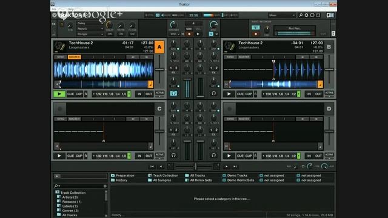Toggle loop ACTIVE on Deck B
The width and height of the screenshot is (388, 218).
click(329, 93)
